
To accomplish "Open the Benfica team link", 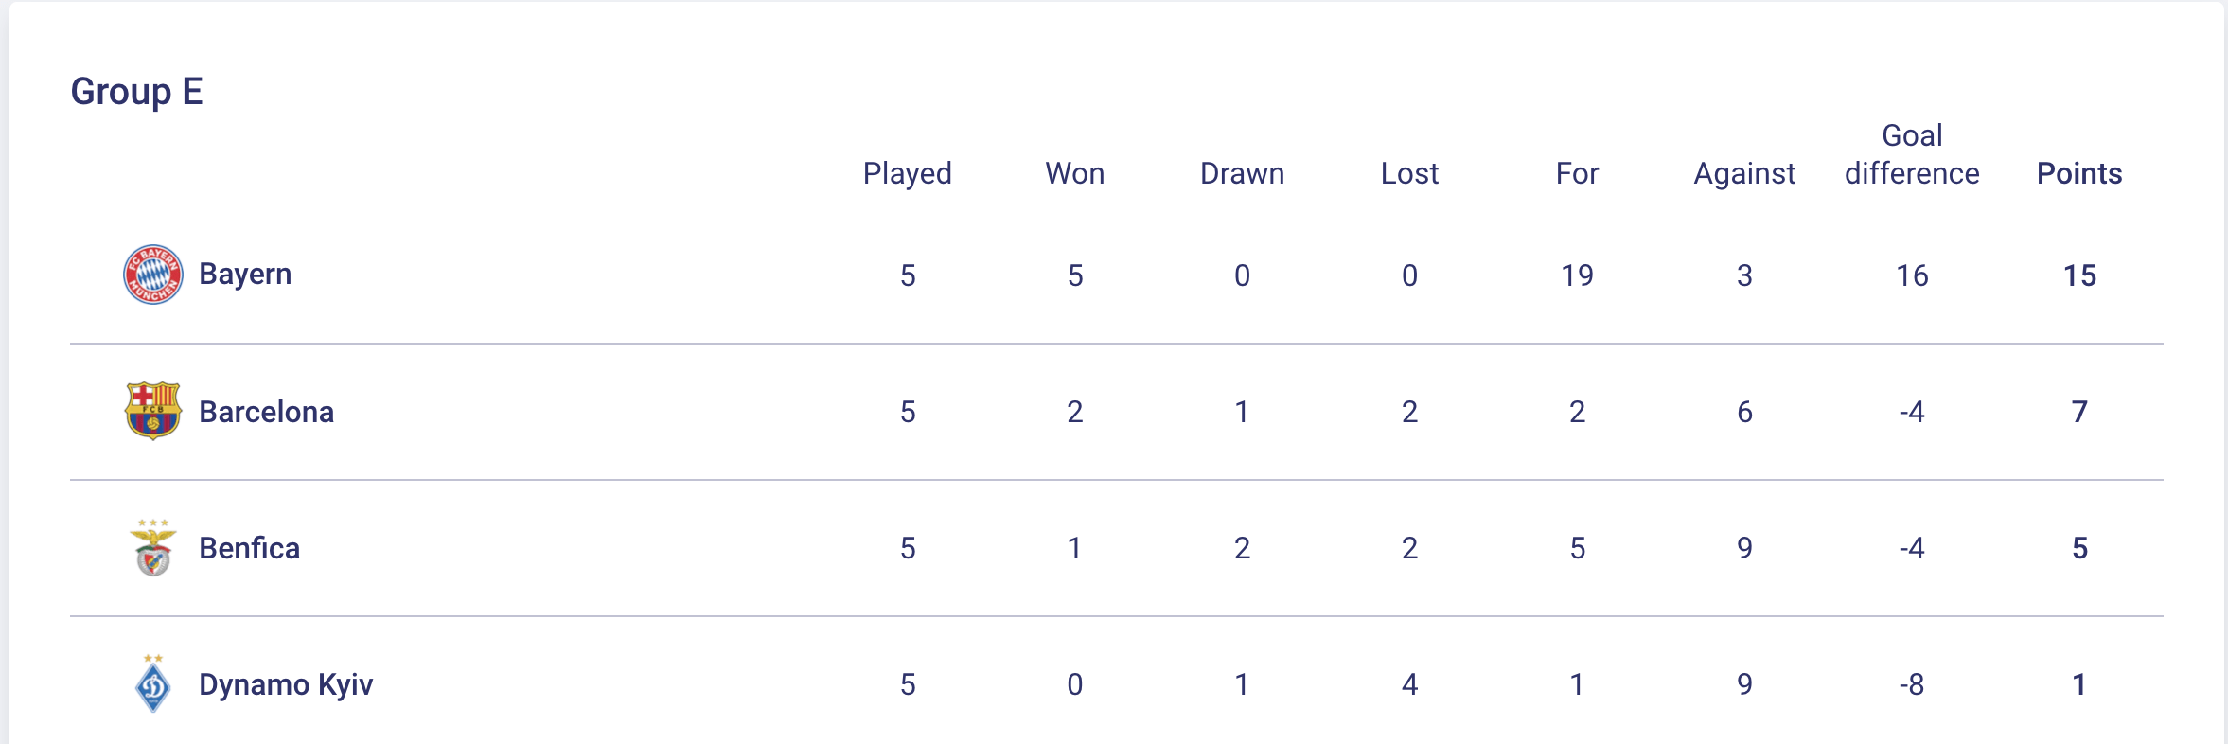I will tap(249, 548).
